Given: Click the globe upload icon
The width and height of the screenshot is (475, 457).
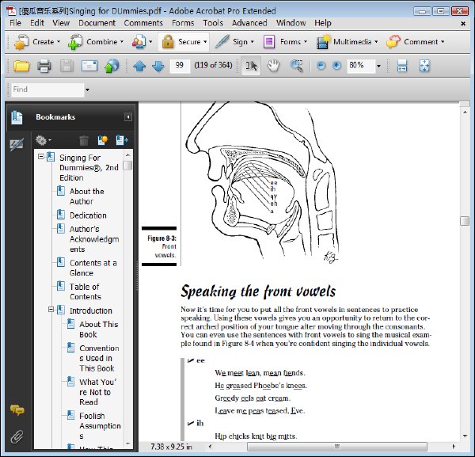Looking at the screenshot, I should coord(112,66).
